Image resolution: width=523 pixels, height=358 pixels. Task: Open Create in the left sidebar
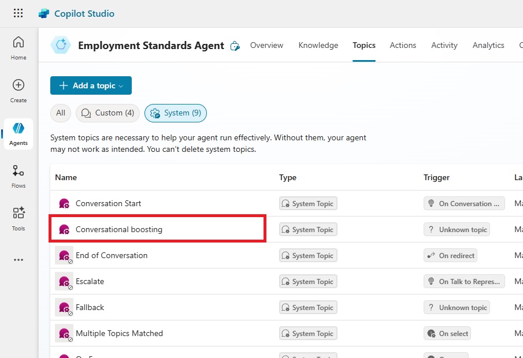tap(18, 91)
